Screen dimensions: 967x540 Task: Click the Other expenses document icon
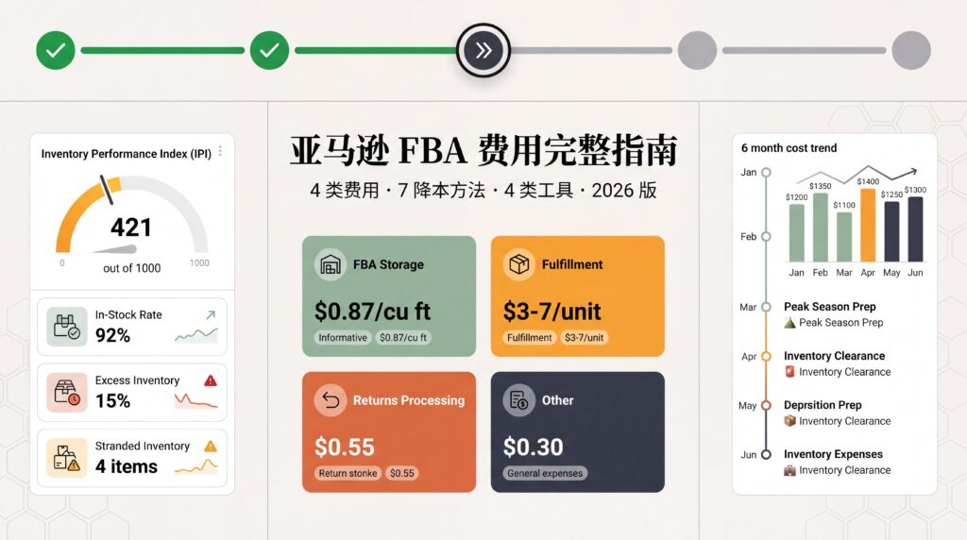(x=519, y=400)
